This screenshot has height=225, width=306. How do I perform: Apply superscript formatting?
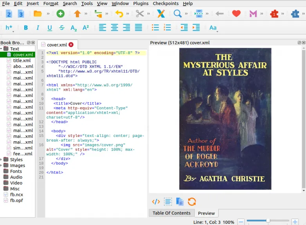tap(86, 27)
